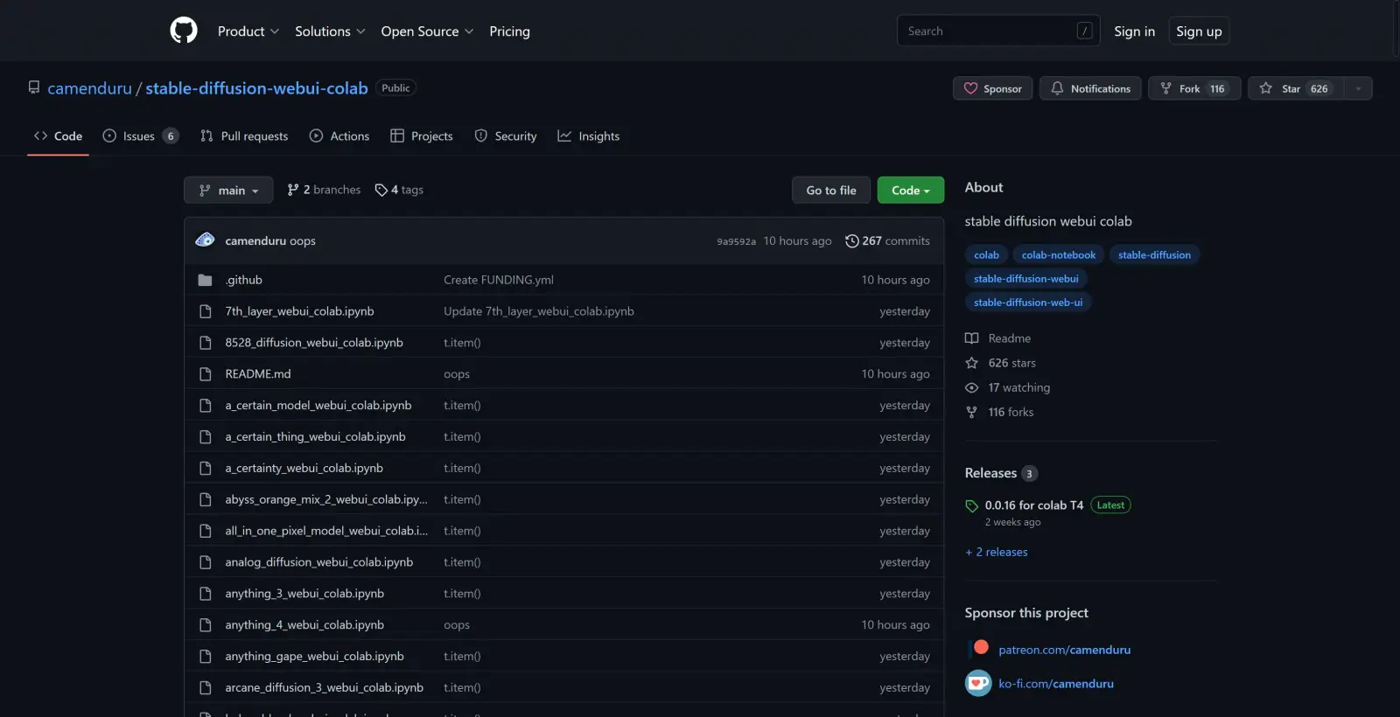Viewport: 1400px width, 717px height.
Task: Open the Pull requests tab
Action: coord(244,136)
